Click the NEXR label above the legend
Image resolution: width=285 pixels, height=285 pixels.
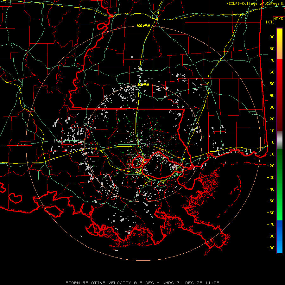(x=278, y=19)
